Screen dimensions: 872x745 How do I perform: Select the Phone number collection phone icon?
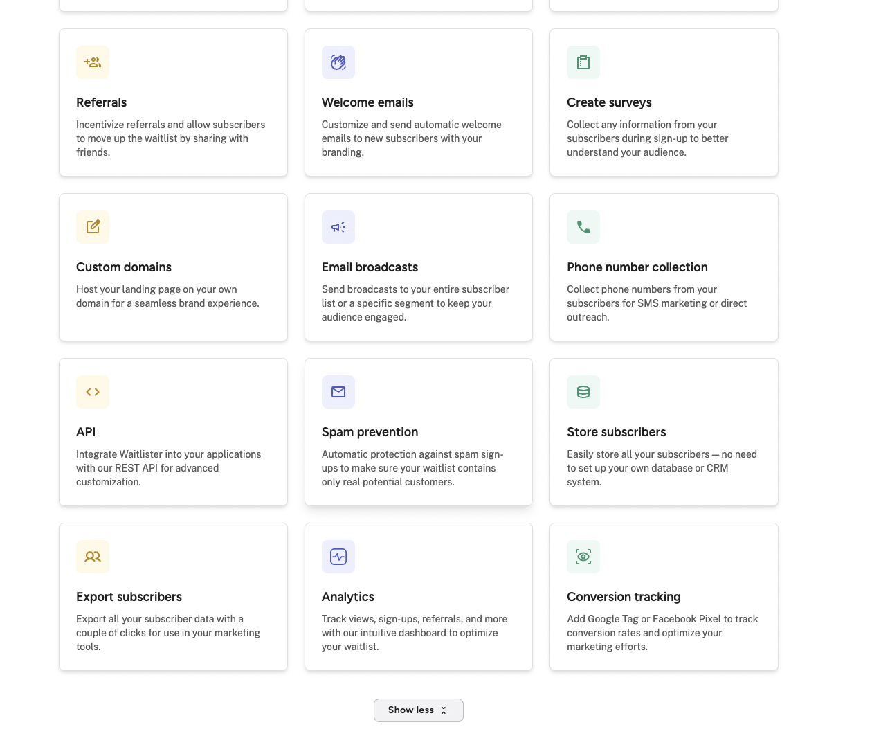pos(583,227)
